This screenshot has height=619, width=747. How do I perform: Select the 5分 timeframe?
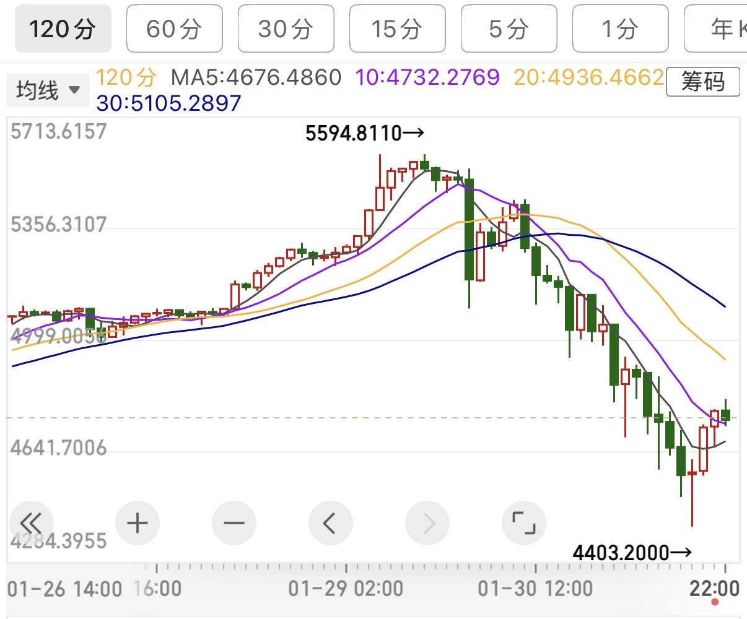click(509, 28)
